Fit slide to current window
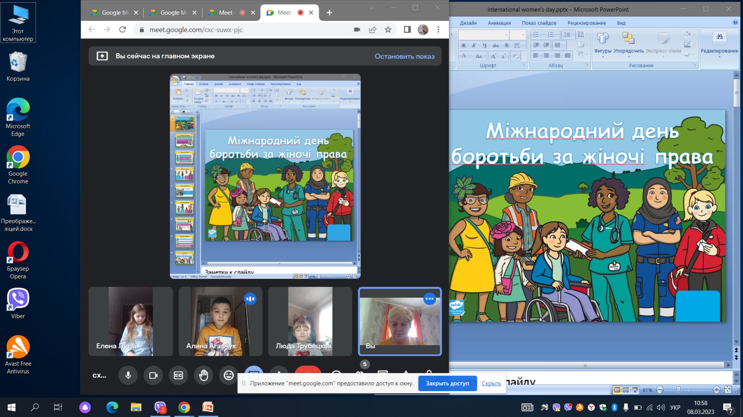 [728, 390]
